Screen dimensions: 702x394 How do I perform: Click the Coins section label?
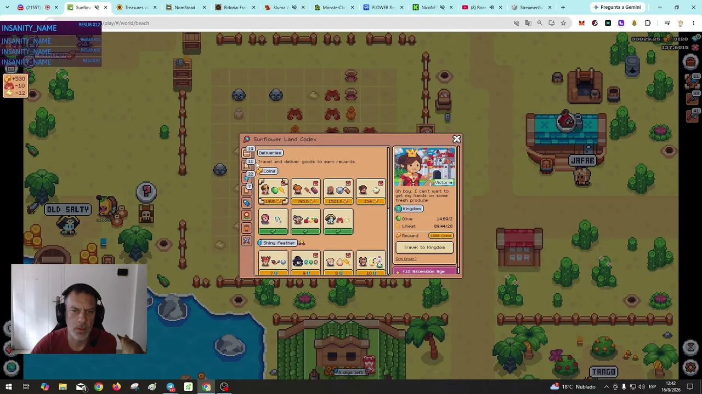267,171
